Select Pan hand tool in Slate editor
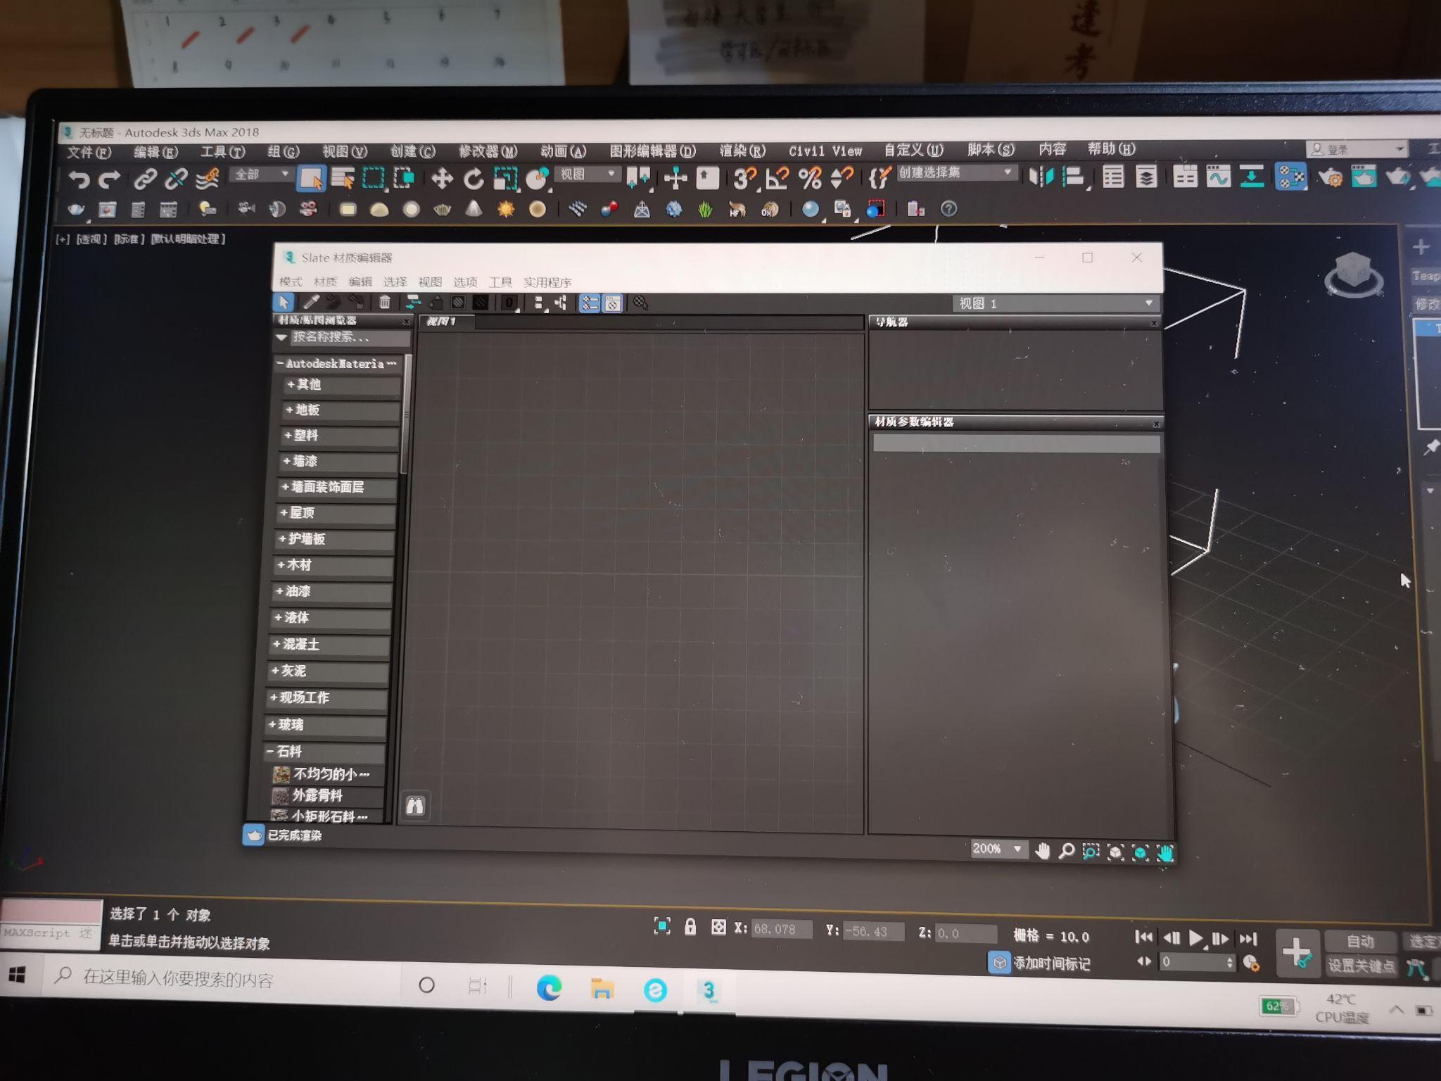The width and height of the screenshot is (1441, 1081). coord(1042,852)
